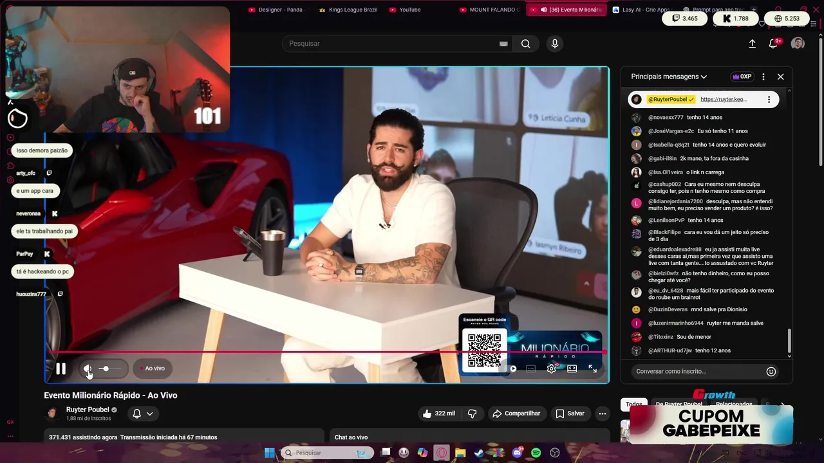Open more actions menu beside Salvar
This screenshot has width=824, height=463.
(x=603, y=413)
